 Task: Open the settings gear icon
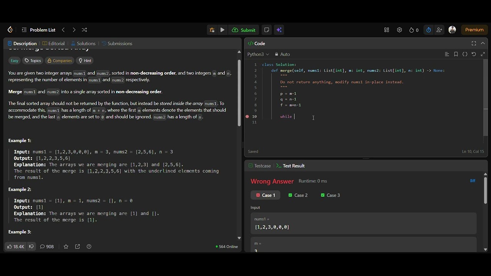coord(399,30)
